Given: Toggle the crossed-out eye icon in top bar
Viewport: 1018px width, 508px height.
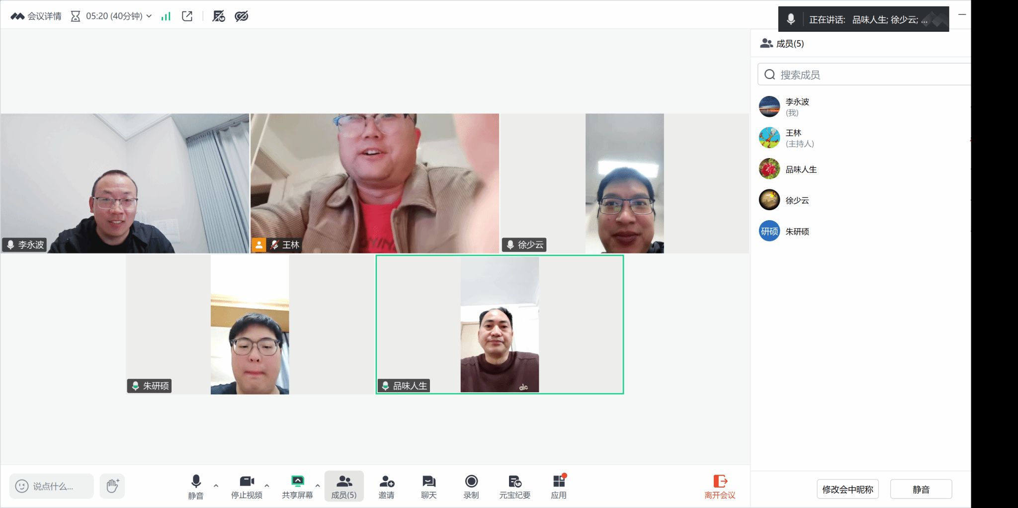Looking at the screenshot, I should [x=242, y=16].
